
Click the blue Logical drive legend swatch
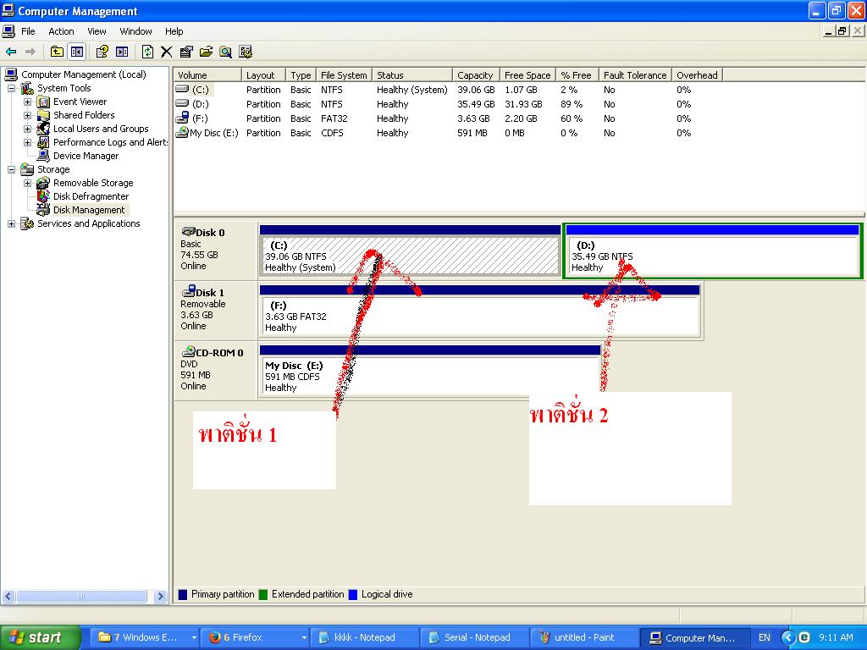353,595
